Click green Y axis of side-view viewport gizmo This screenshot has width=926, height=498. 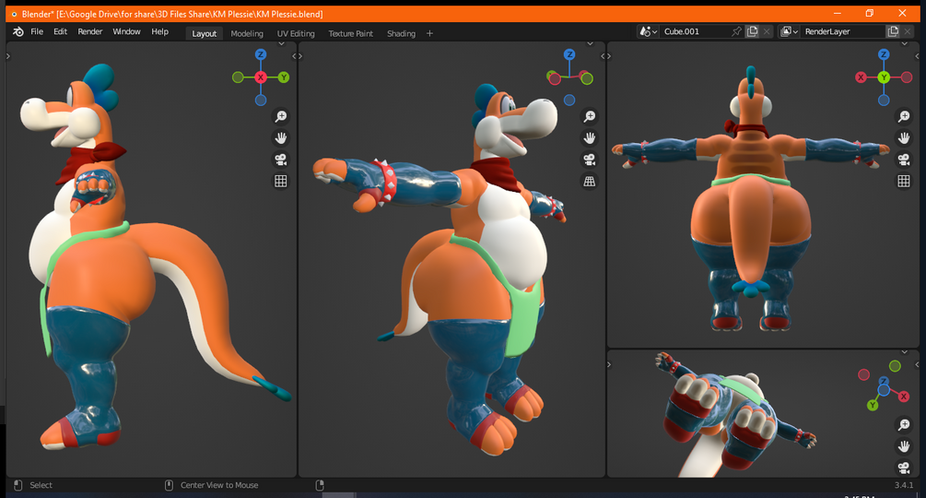point(284,77)
